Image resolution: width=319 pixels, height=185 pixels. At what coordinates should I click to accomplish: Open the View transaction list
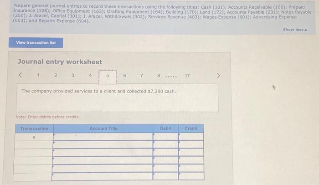36,43
